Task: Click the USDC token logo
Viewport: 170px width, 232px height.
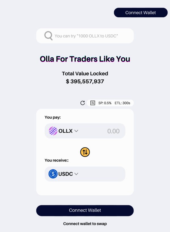Action: click(53, 174)
